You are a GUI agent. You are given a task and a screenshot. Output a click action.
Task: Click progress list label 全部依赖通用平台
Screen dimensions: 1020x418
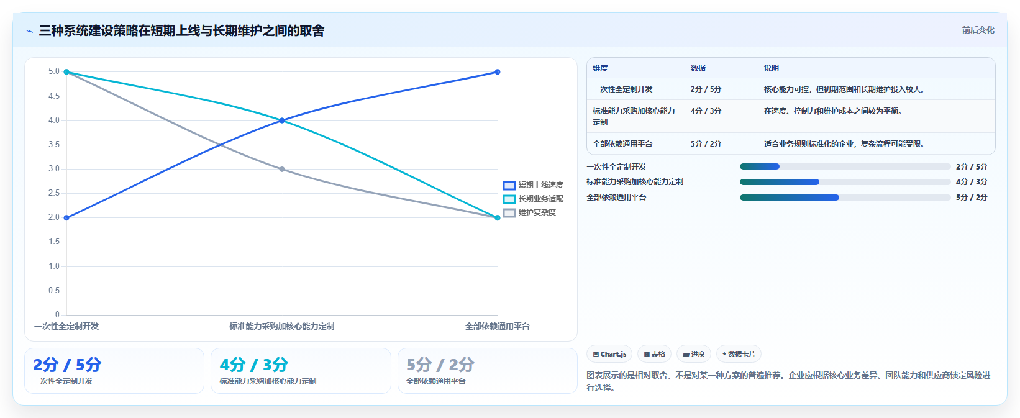(616, 198)
